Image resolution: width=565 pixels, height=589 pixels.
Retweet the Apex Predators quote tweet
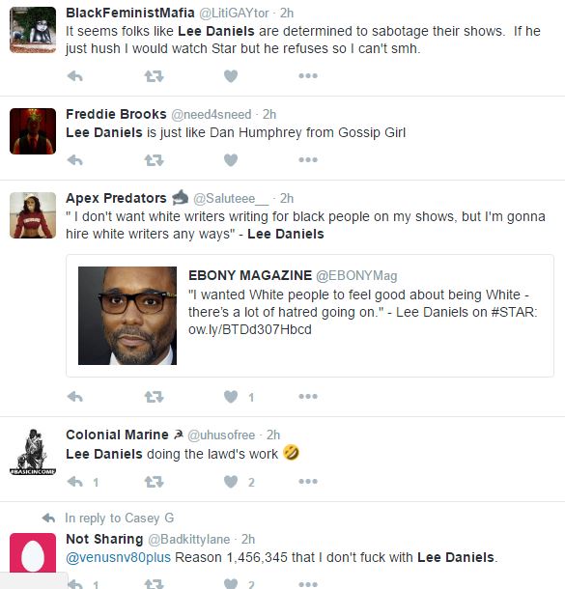[154, 397]
